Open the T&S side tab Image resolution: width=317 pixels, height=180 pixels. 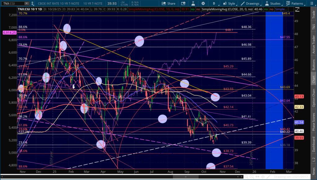click(314, 27)
